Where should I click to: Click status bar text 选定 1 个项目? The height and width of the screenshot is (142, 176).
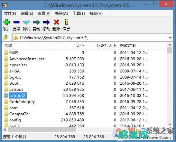click(14, 137)
